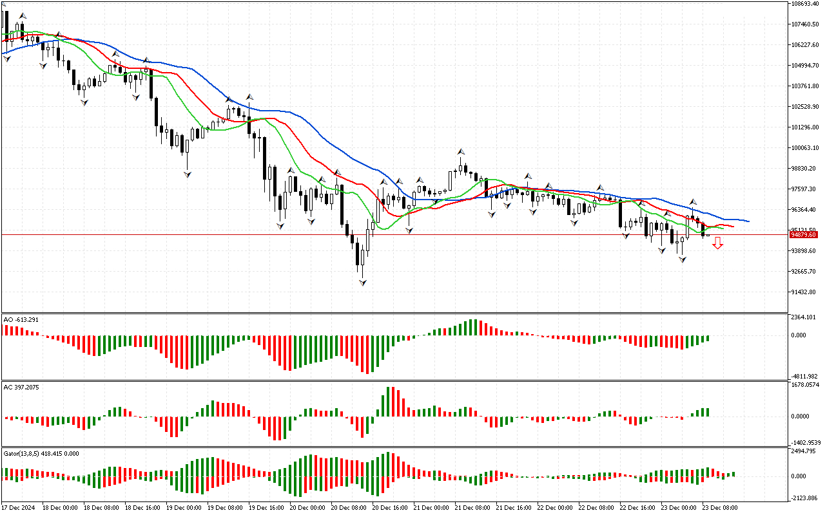825x515 pixels.
Task: Click the 20 Dec 16:00 time label
Action: point(389,508)
